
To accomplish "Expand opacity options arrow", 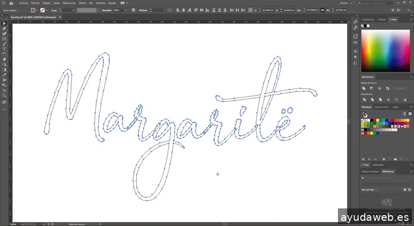I will click(125, 10).
